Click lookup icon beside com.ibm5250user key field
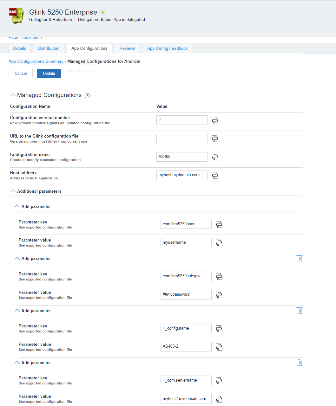Viewport: 336px width, 406px height. pos(219,225)
